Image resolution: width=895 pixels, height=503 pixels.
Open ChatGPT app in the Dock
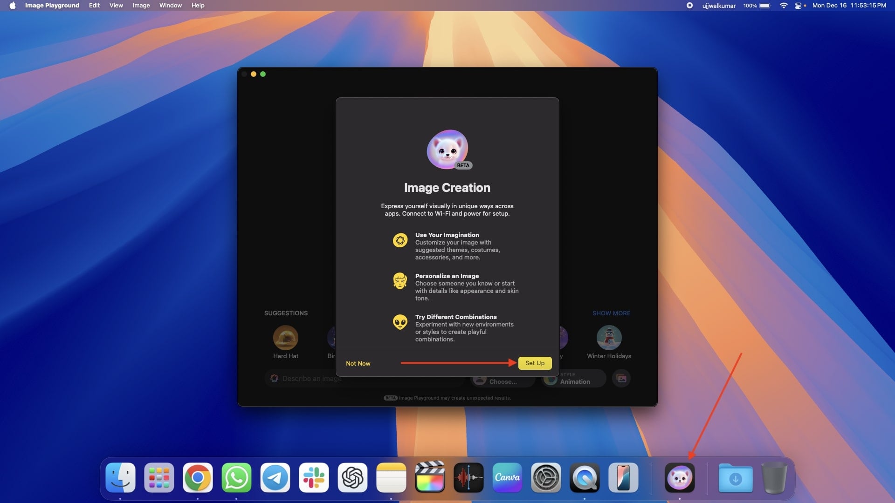352,478
